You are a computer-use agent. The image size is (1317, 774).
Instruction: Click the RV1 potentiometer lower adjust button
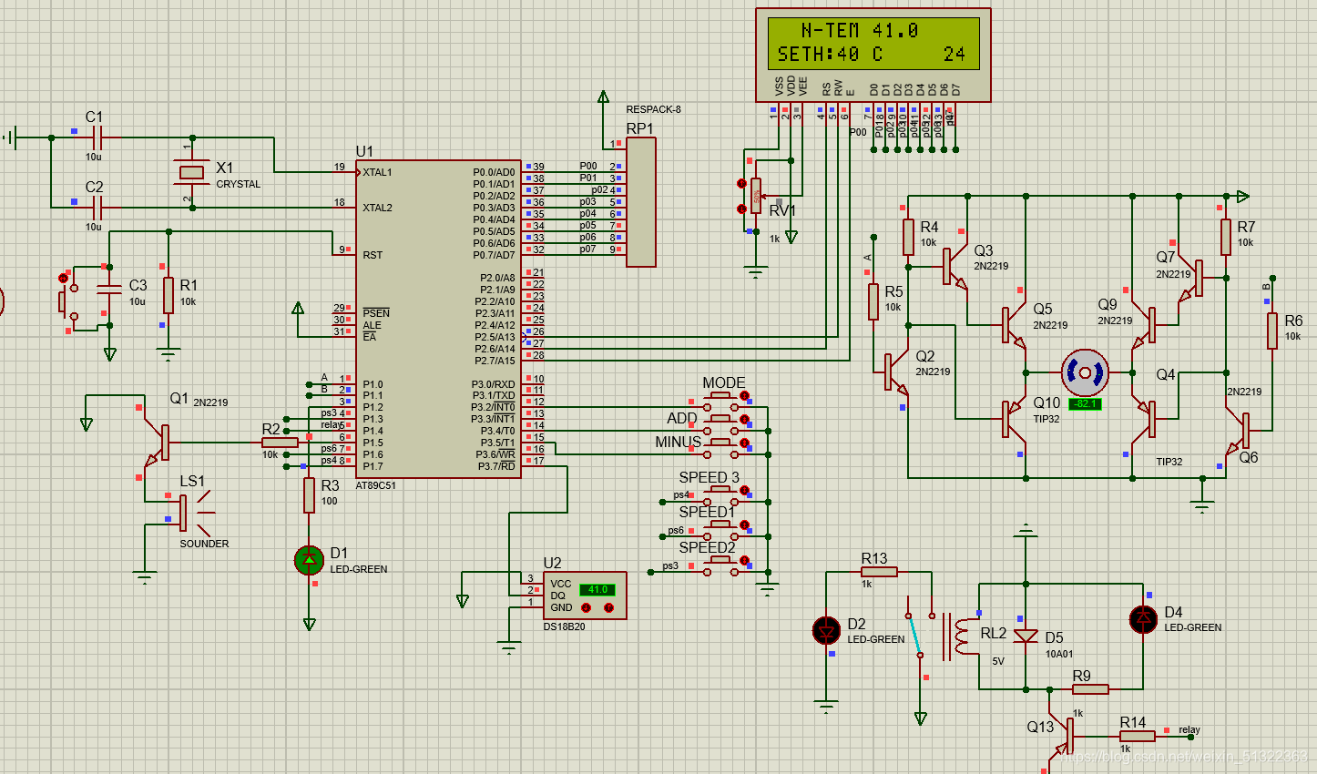click(741, 209)
